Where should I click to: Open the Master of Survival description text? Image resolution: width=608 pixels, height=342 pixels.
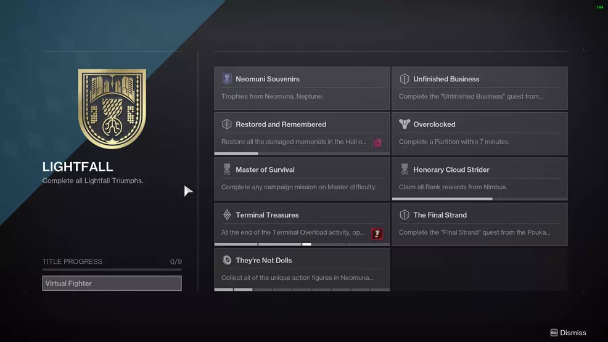(x=298, y=187)
